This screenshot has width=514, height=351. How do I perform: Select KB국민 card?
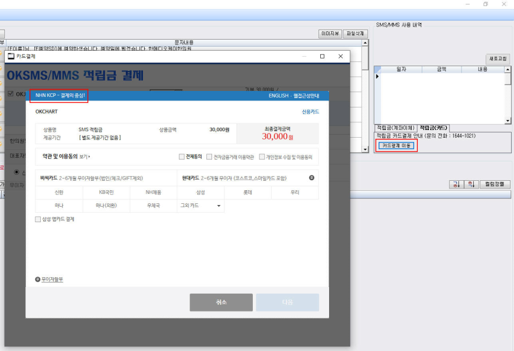106,193
